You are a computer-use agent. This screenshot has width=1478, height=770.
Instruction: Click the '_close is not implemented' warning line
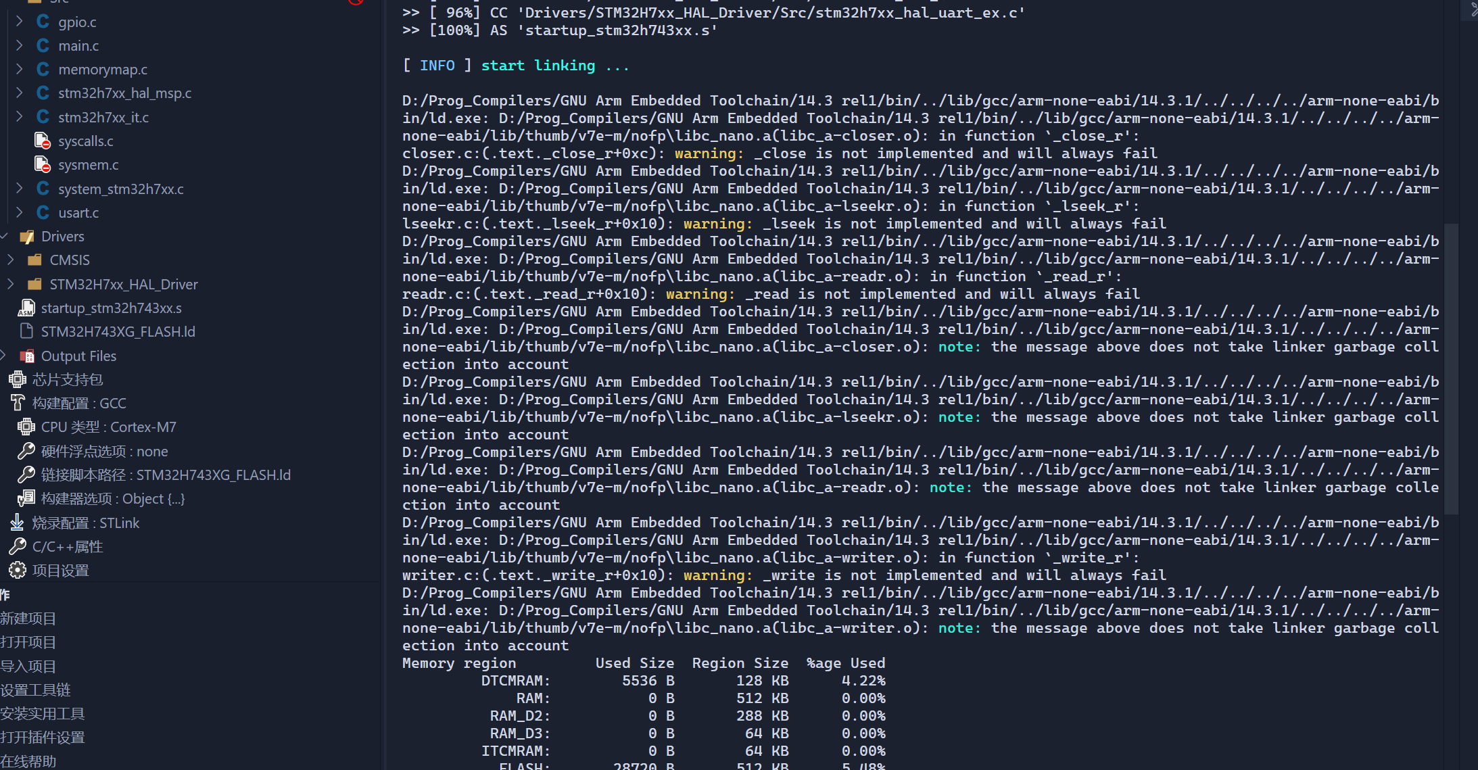point(780,153)
